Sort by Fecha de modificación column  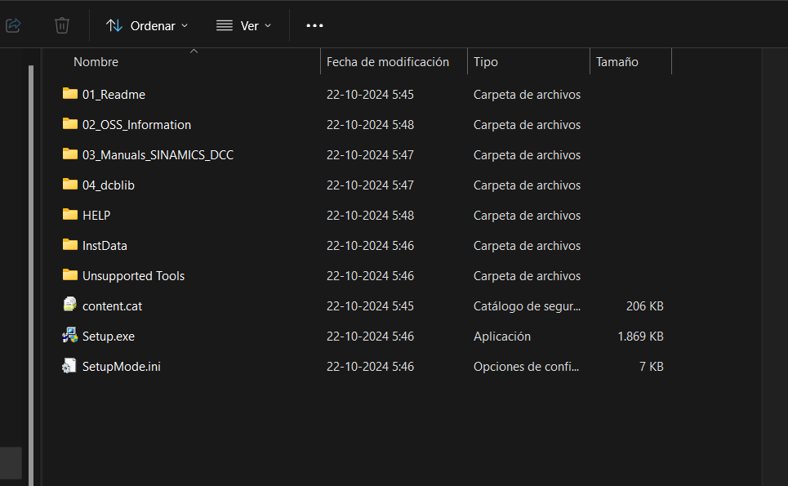tap(388, 62)
